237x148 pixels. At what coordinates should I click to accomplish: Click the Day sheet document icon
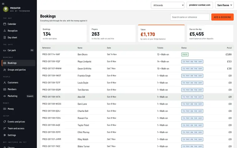pyautogui.click(x=5, y=37)
